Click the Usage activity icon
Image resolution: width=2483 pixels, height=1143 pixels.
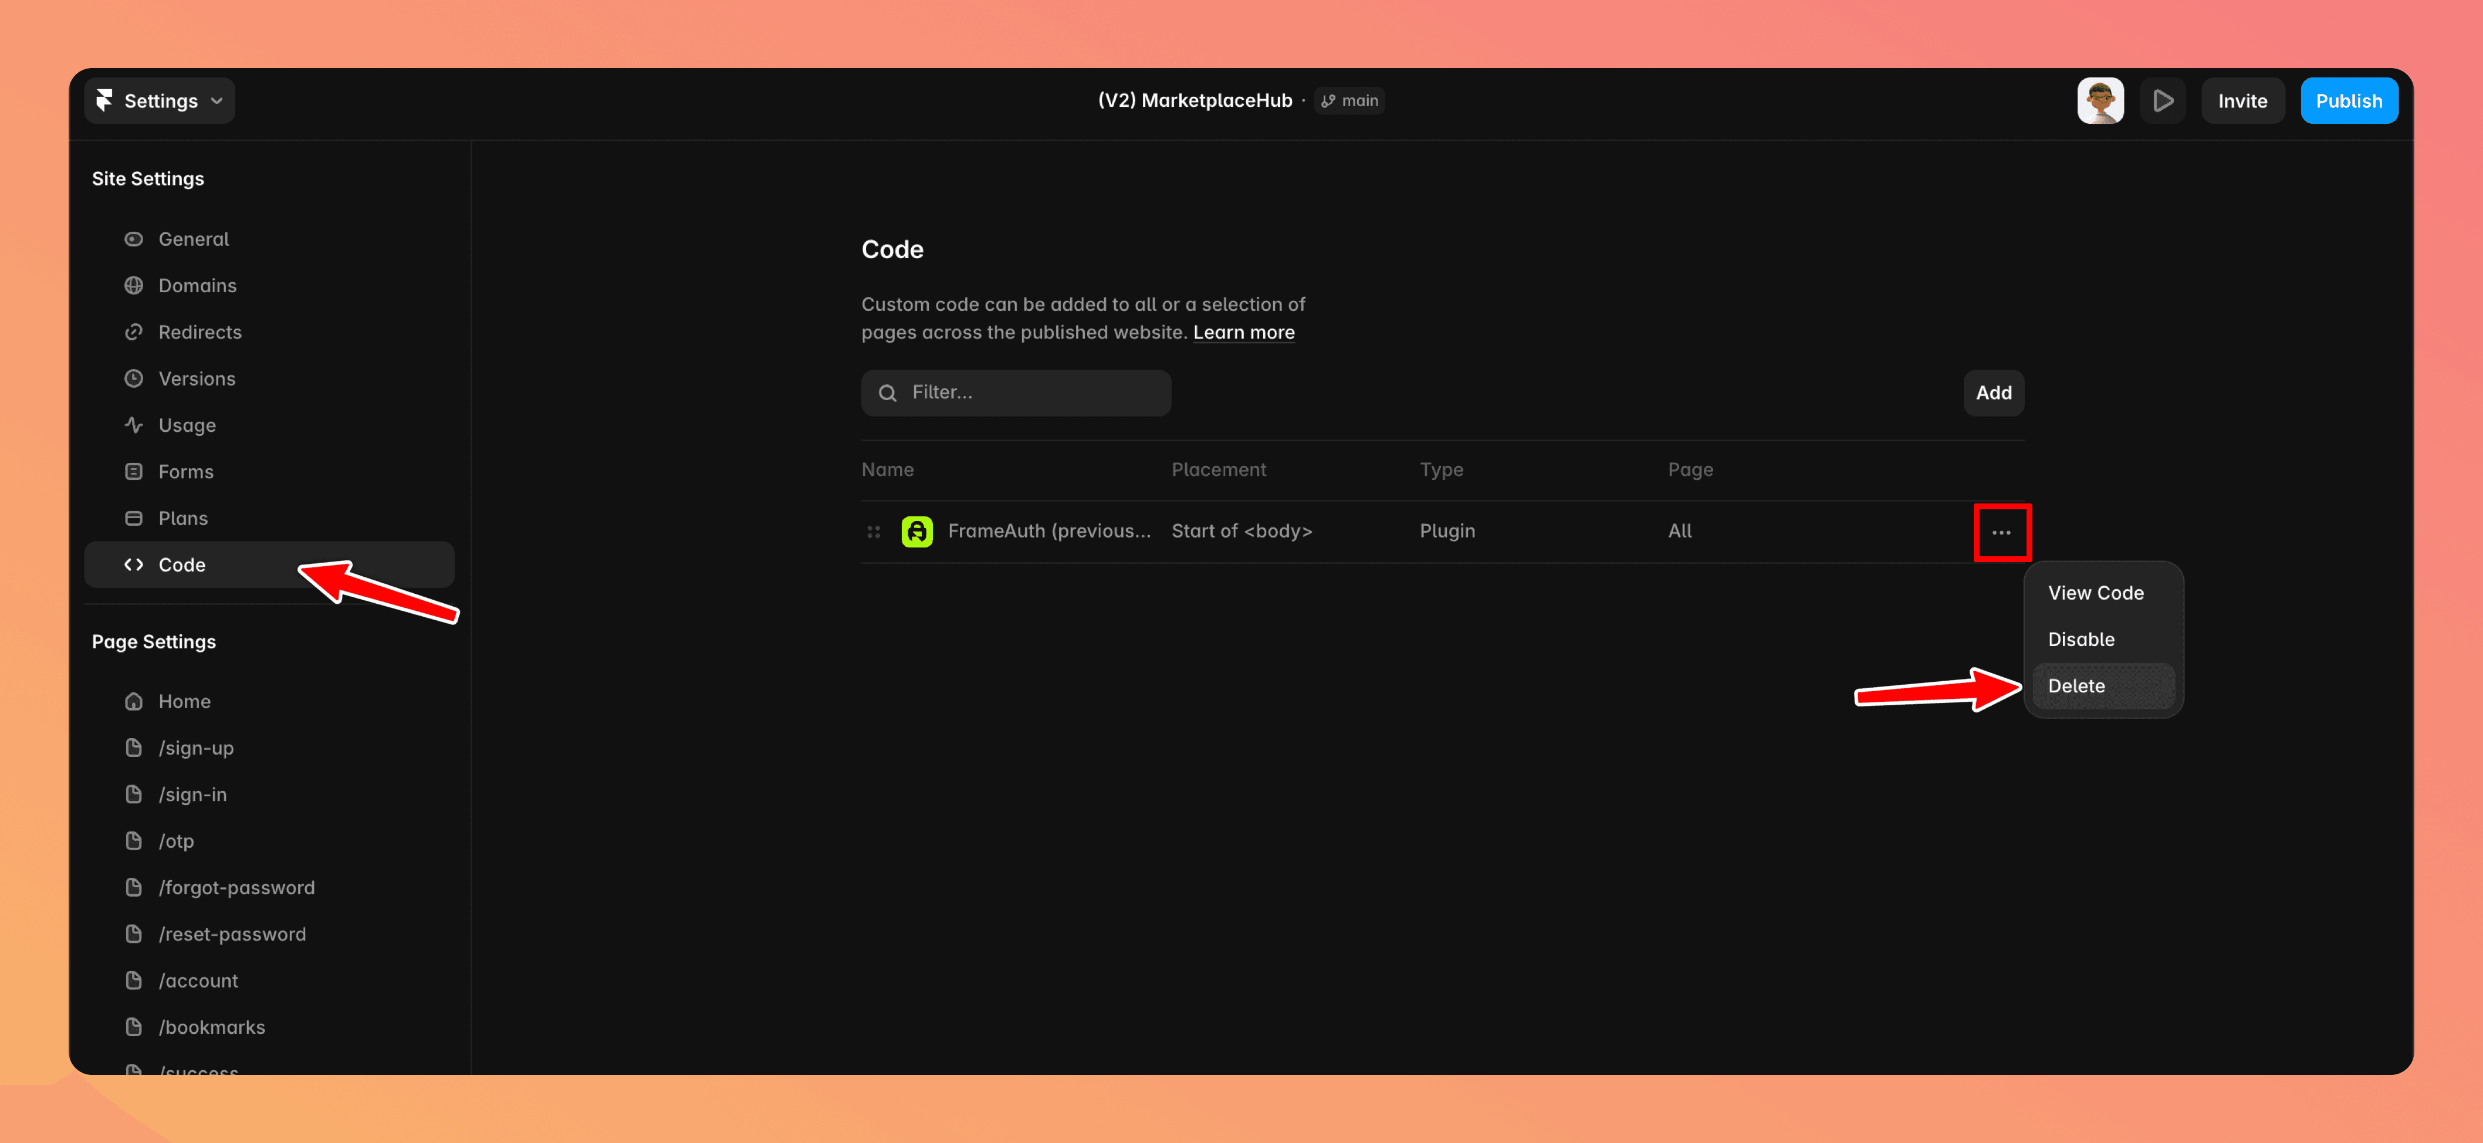[134, 425]
